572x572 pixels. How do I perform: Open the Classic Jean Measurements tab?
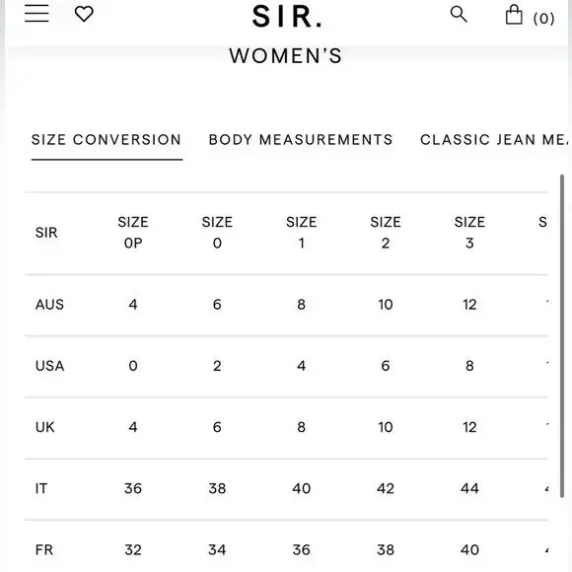click(494, 140)
